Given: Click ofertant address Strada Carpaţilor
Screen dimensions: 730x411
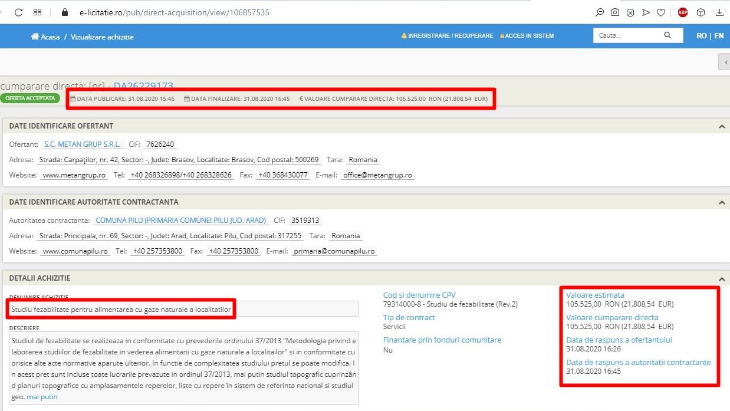Looking at the screenshot, I should click(179, 160).
